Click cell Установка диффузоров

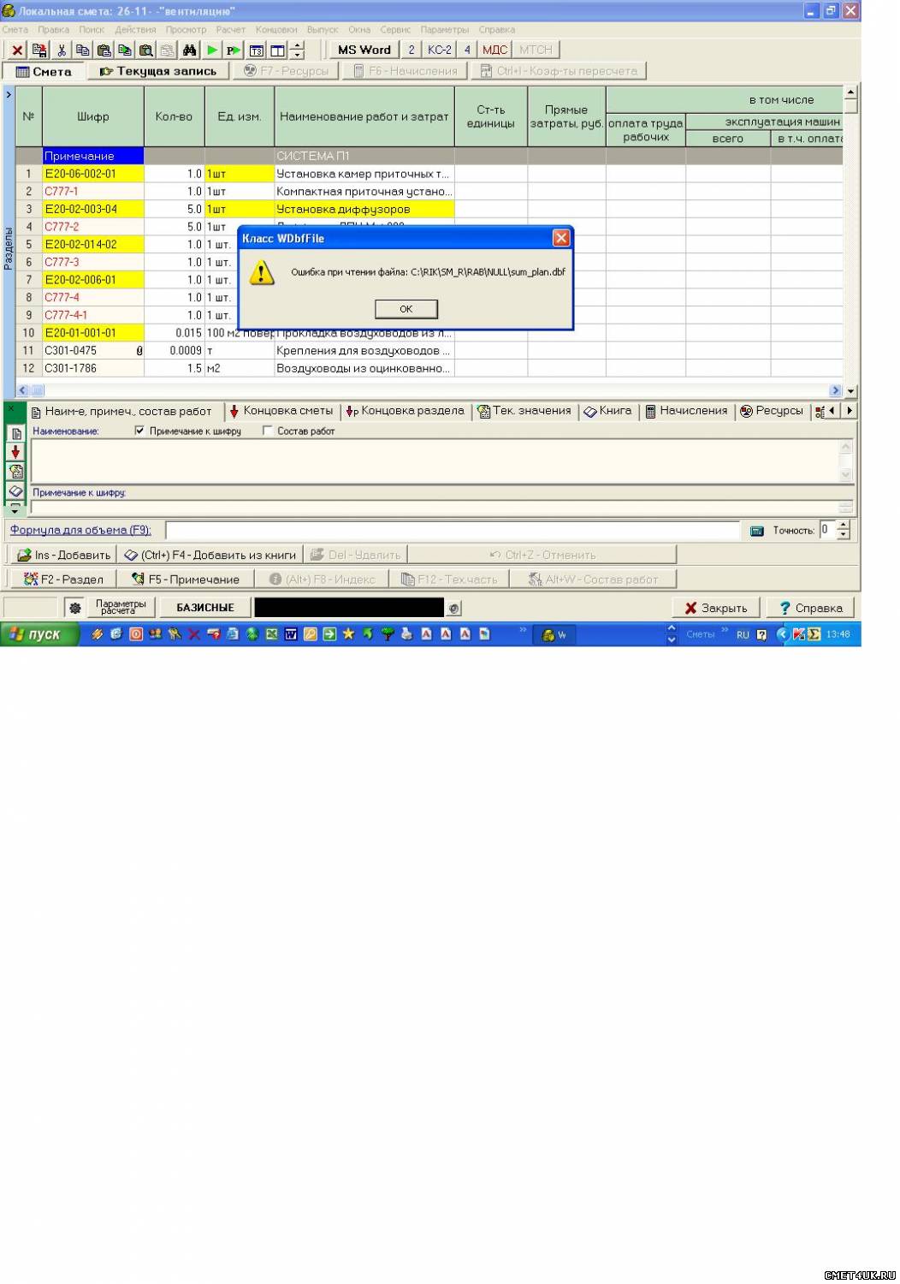click(364, 209)
